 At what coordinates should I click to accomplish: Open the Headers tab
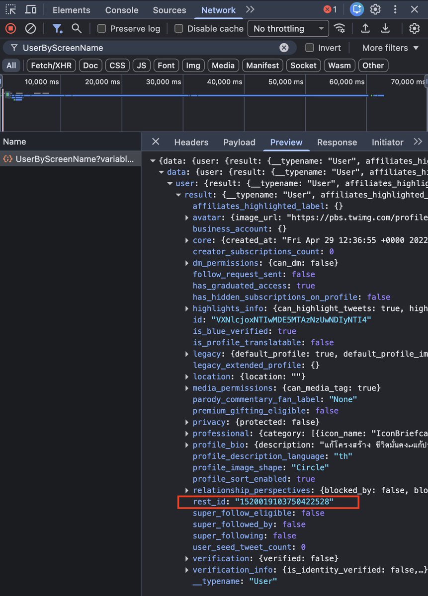coord(191,142)
